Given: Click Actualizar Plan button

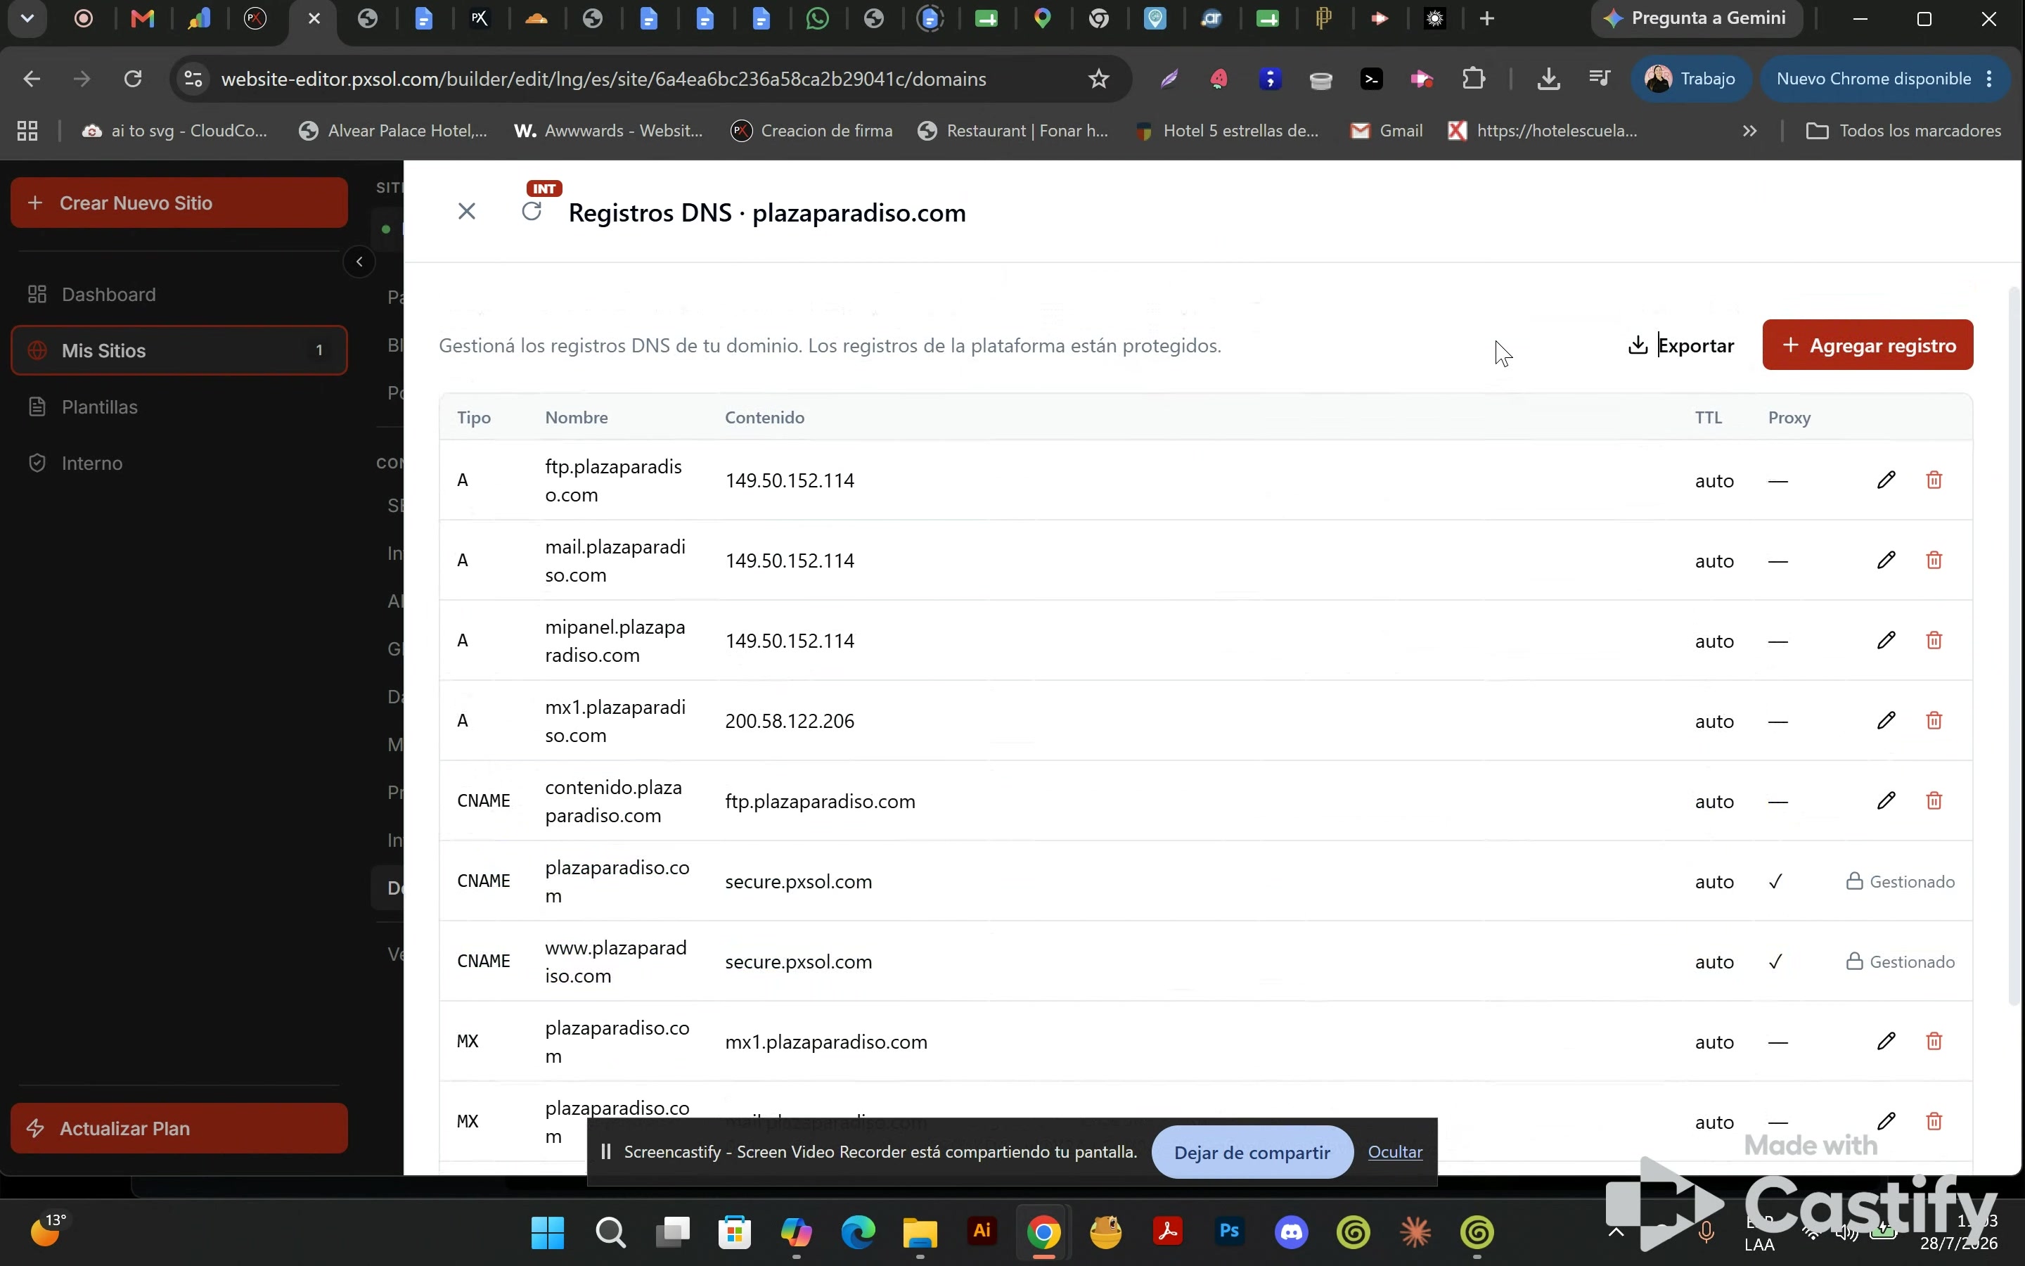Looking at the screenshot, I should pos(179,1128).
